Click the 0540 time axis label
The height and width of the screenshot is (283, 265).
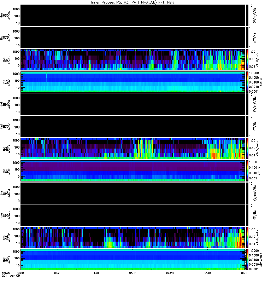point(207,273)
